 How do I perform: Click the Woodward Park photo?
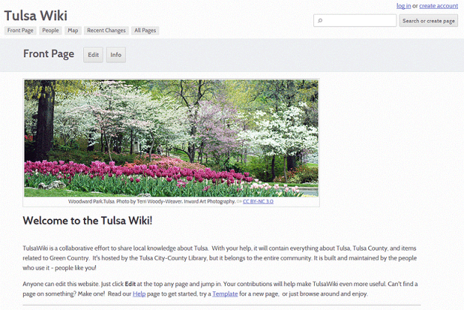pyautogui.click(x=171, y=138)
